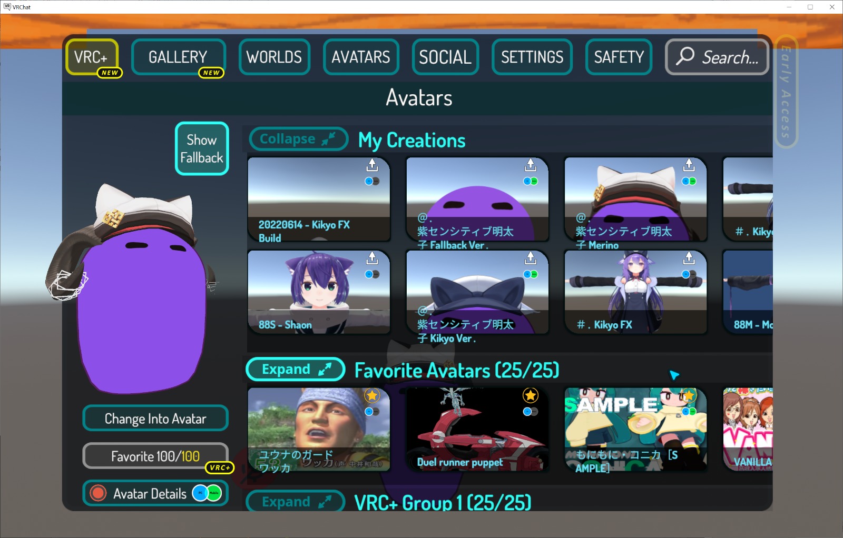
Task: Select ユウナのガード ワッカ favorite avatar
Action: coord(319,429)
